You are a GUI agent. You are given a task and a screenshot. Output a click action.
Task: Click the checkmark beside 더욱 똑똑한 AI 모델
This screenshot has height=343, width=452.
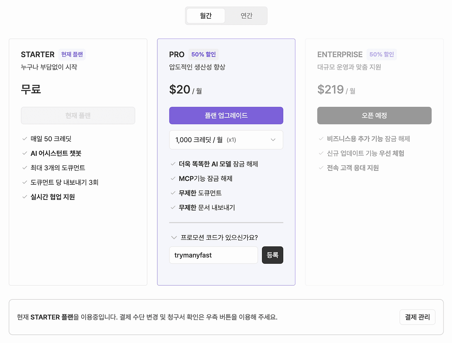tap(173, 164)
